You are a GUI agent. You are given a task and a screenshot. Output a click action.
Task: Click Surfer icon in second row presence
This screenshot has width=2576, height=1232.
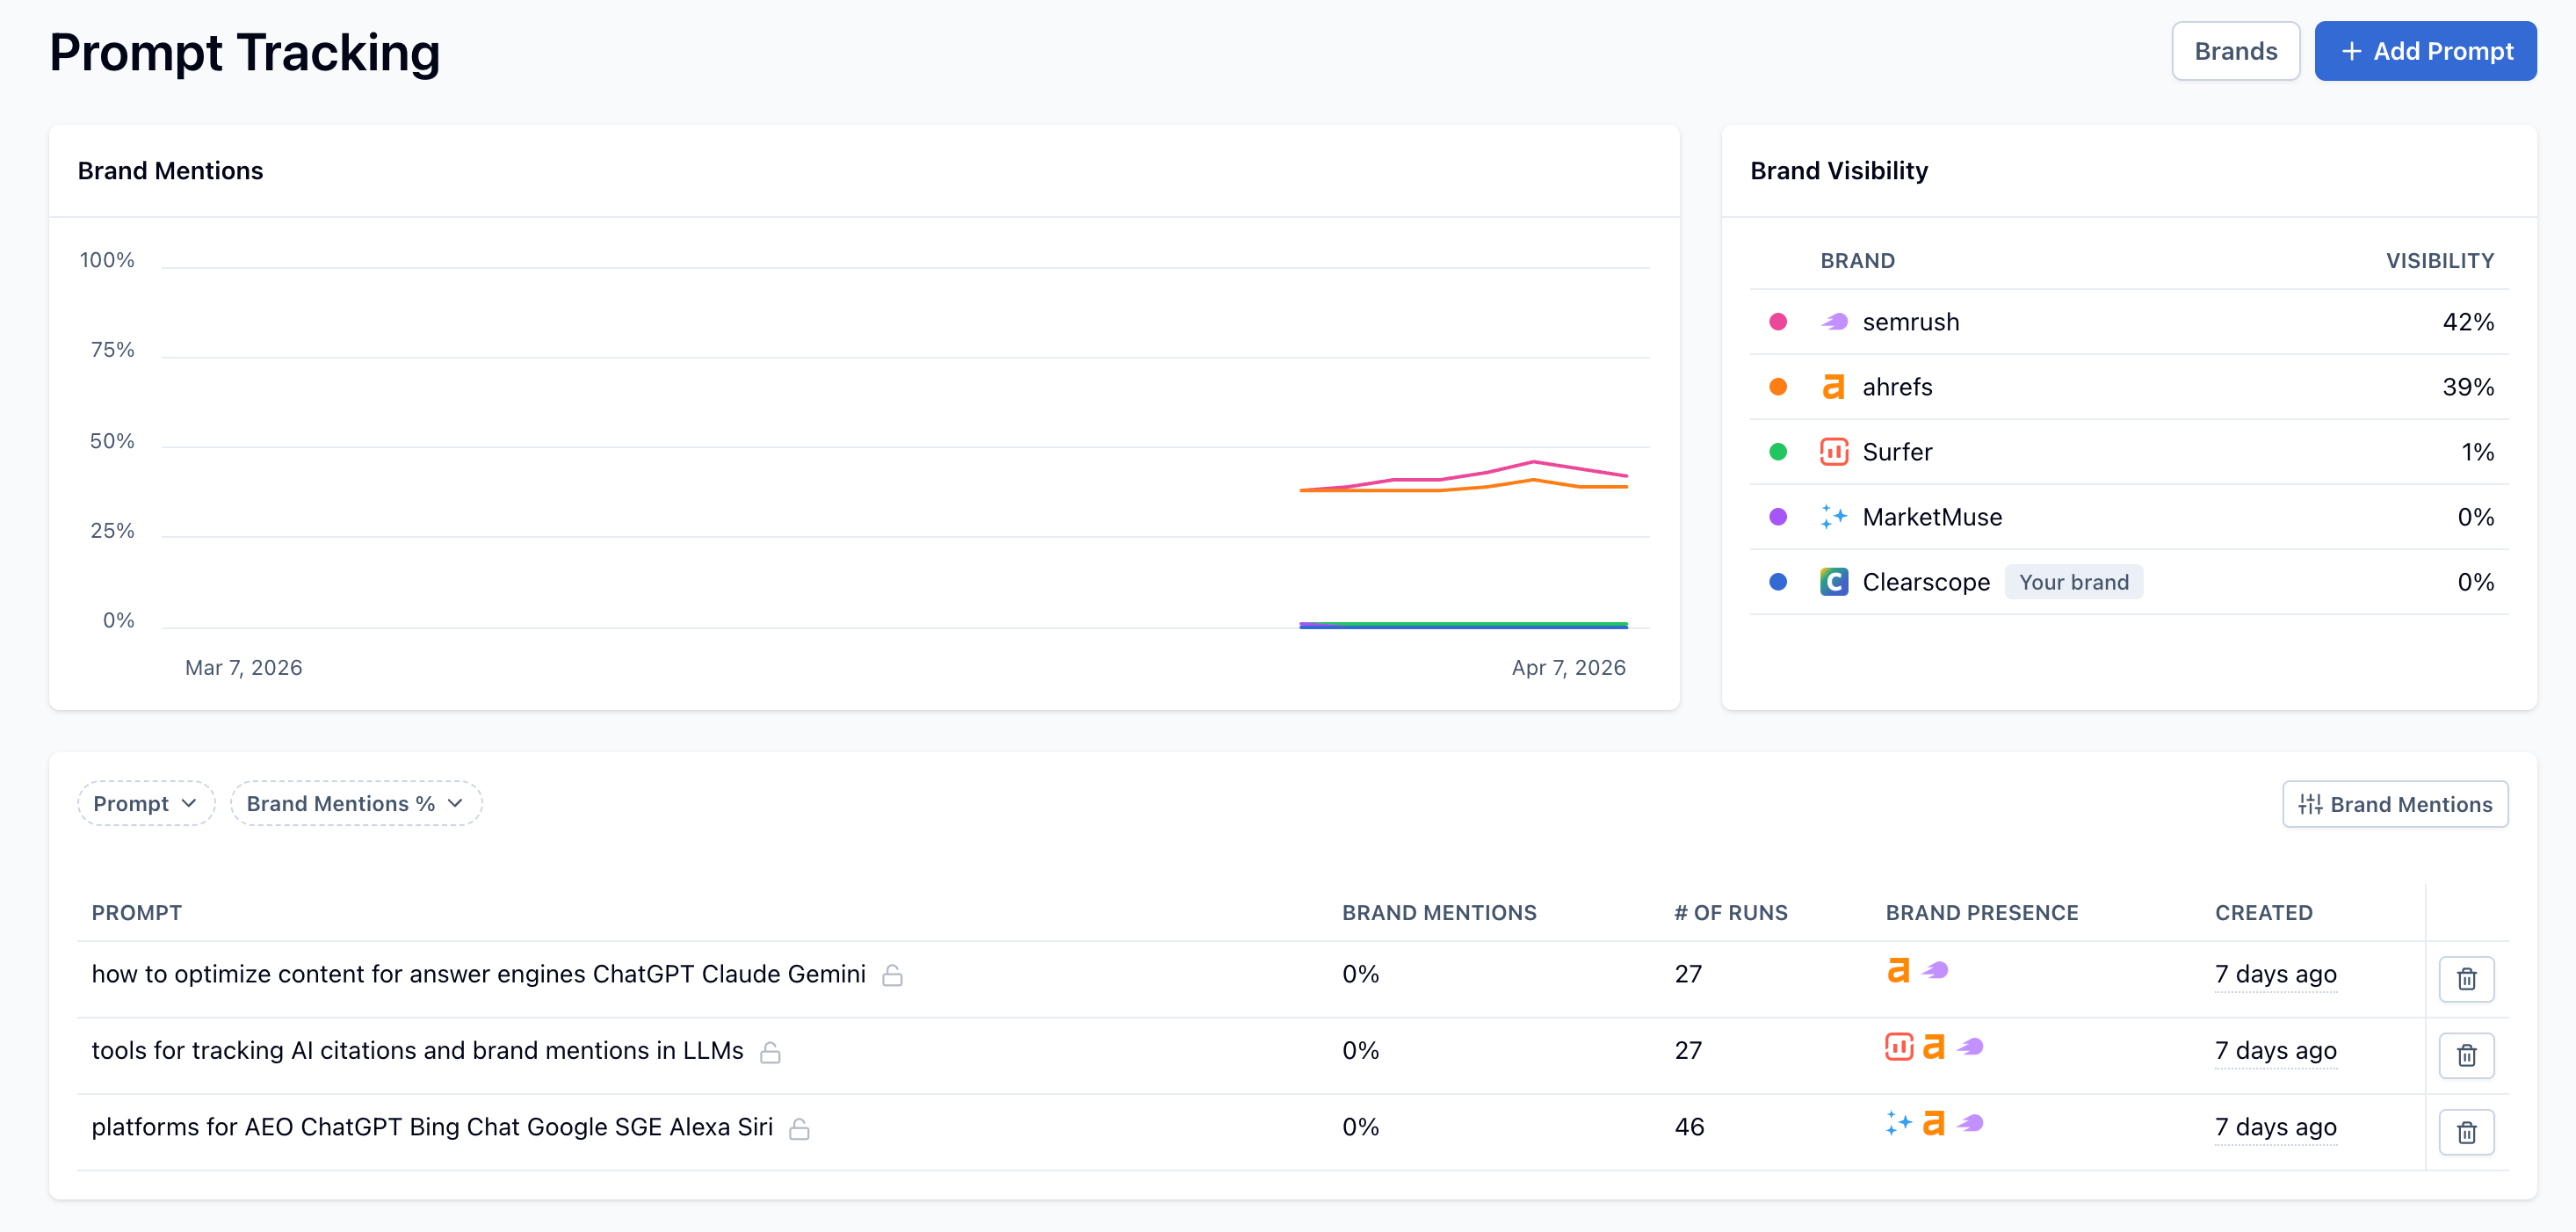(x=1898, y=1047)
